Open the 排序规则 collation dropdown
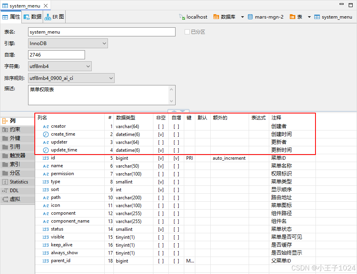The height and width of the screenshot is (274, 357). tap(71, 78)
